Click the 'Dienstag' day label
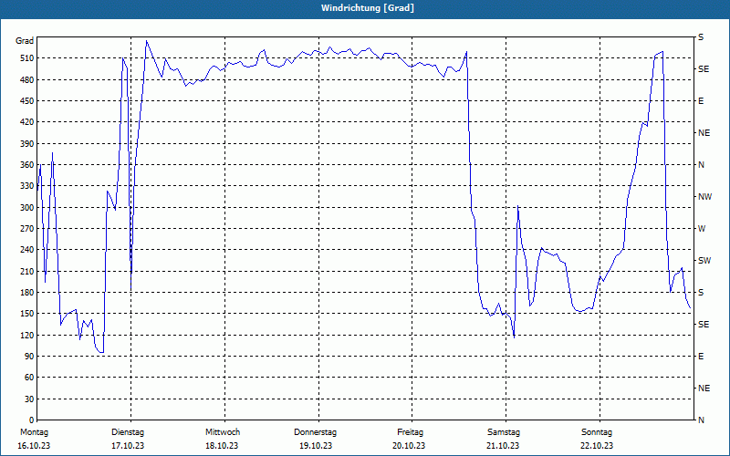This screenshot has height=456, width=730. [x=128, y=432]
